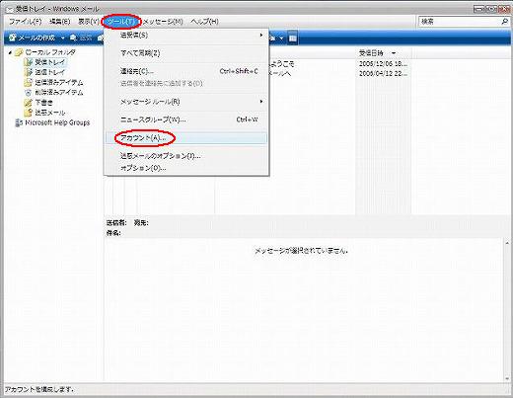The width and height of the screenshot is (513, 398).
Task: Select the 削除済みアイテム (Deleted Items) folder
Action: 54,93
